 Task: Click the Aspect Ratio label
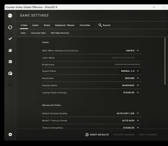(49, 71)
